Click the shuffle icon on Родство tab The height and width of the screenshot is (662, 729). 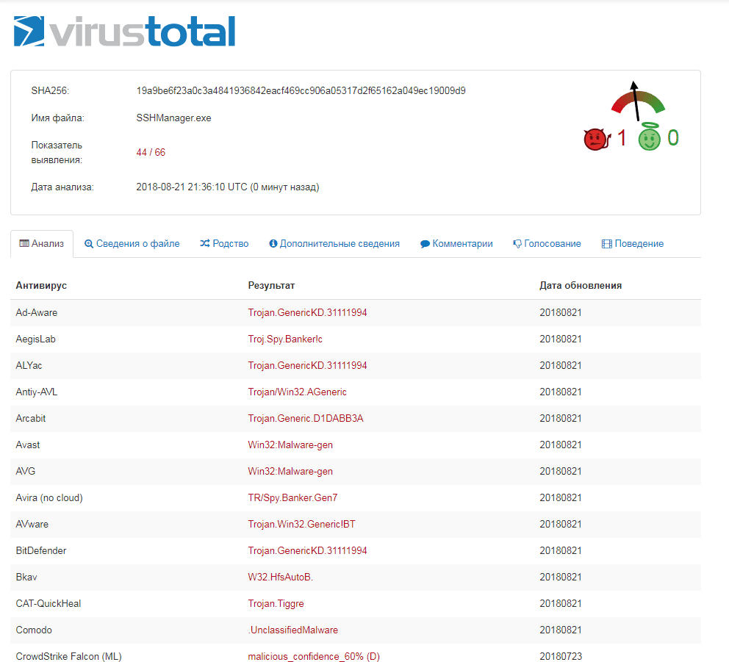click(205, 244)
